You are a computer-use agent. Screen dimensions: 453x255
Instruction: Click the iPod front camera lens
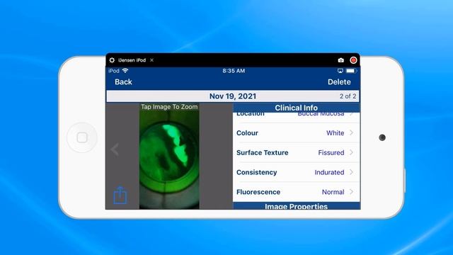[x=382, y=137]
